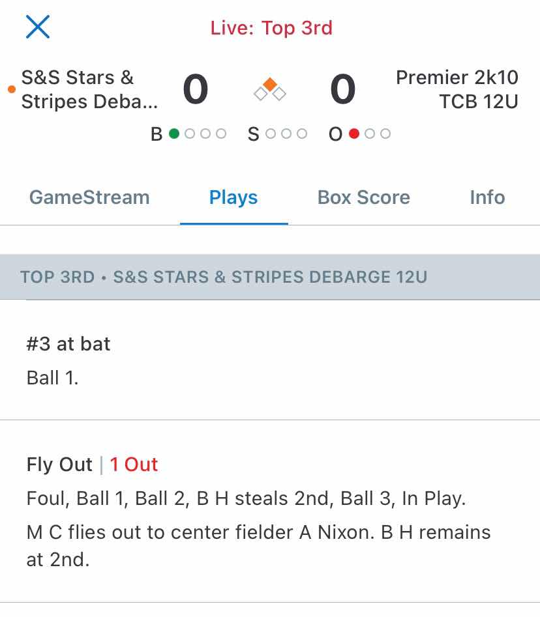The width and height of the screenshot is (540, 617).
Task: Switch to the Box Score tab
Action: [x=364, y=197]
